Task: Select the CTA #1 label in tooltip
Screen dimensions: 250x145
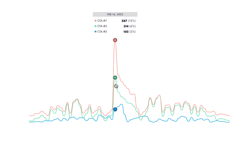Action: coord(102,21)
